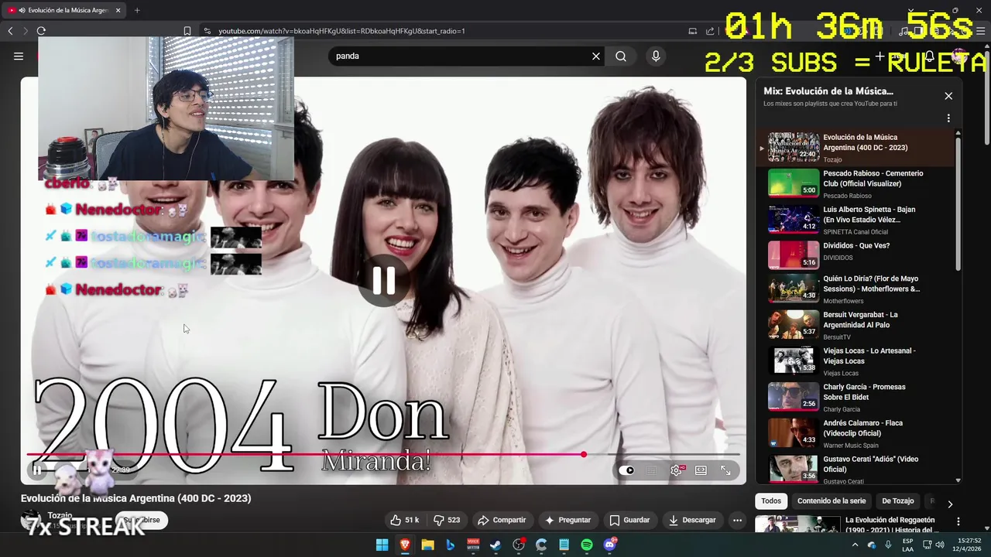Viewport: 991px width, 557px height.
Task: Select 'Charly García - Promesas Sobre El Bidet'
Action: [859, 397]
